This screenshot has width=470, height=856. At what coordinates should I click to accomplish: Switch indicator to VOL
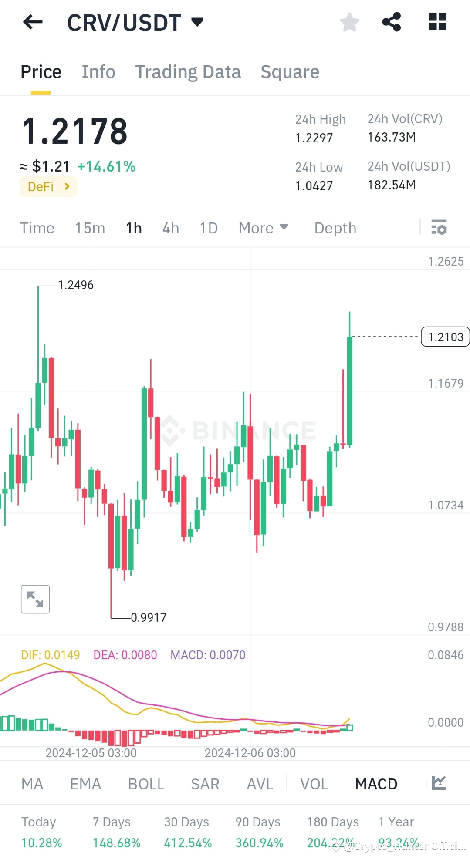(x=314, y=783)
